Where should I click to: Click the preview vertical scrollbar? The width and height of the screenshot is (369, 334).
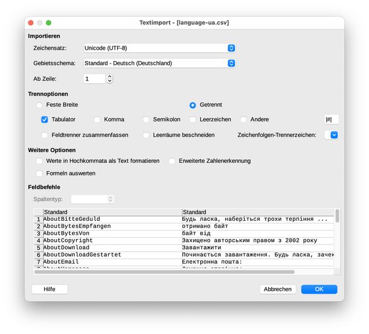337,216
